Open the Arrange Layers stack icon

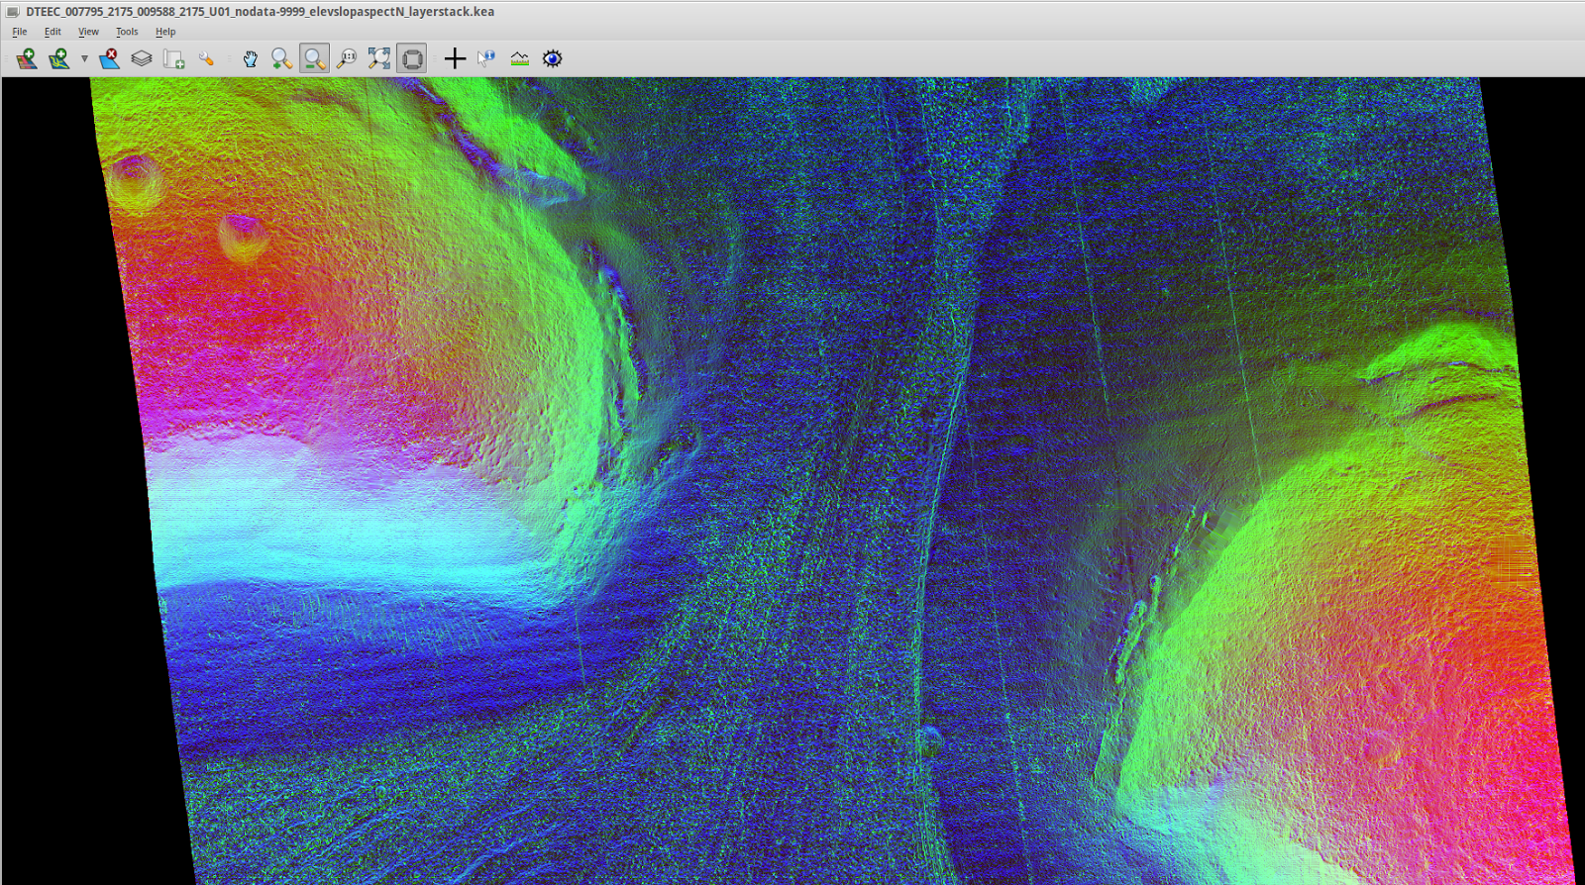click(142, 59)
